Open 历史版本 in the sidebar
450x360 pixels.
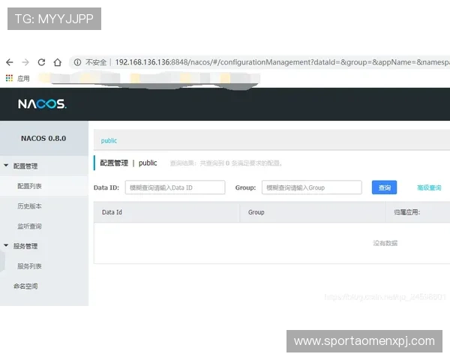click(x=29, y=206)
